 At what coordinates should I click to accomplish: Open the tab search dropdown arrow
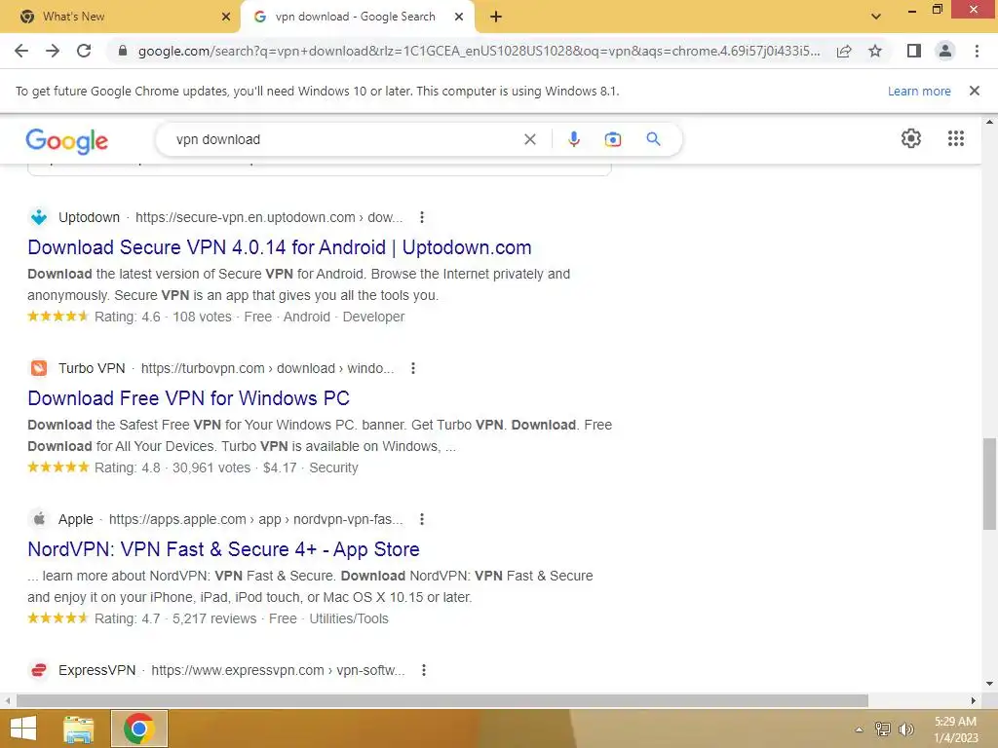pos(876,17)
